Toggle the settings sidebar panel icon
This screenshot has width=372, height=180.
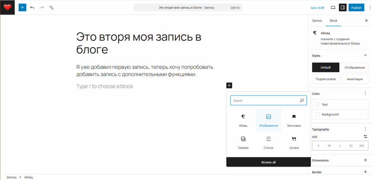coord(342,7)
